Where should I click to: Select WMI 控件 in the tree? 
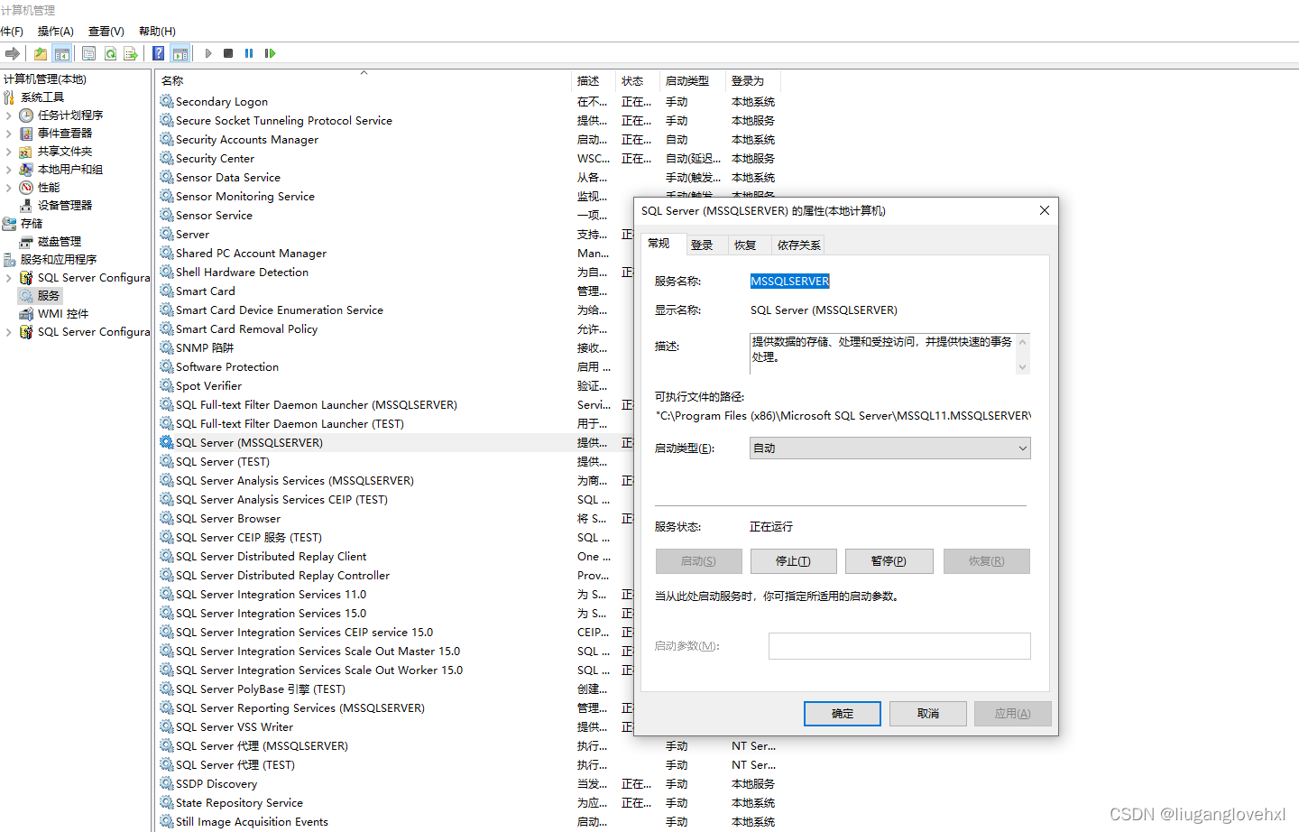[62, 314]
